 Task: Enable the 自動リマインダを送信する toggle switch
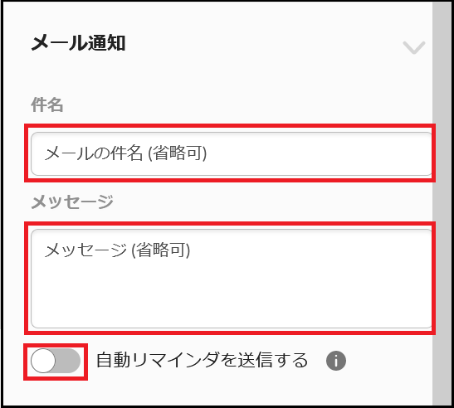(x=56, y=361)
